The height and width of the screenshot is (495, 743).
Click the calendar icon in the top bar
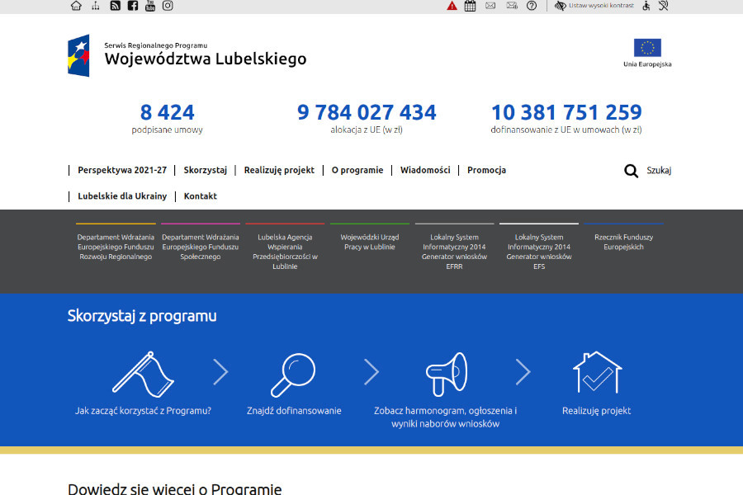(x=471, y=7)
